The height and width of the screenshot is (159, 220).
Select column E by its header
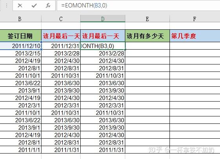click(147, 19)
